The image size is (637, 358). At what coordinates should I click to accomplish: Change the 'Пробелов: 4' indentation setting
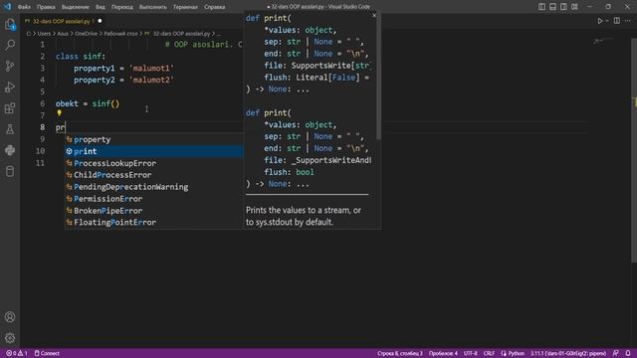click(443, 353)
